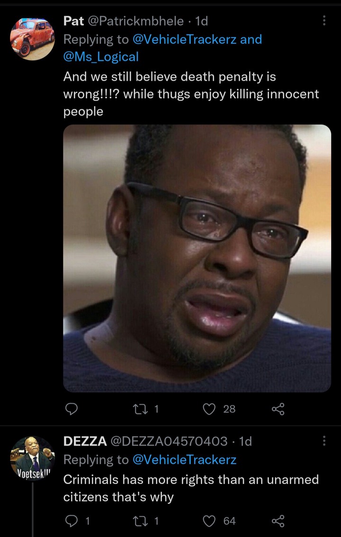Open DEZZA's tweet text about criminals' rights
Screen dimensions: 341x537
[191, 488]
